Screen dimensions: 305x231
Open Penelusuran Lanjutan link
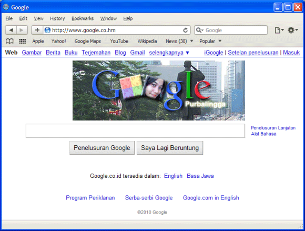273,128
